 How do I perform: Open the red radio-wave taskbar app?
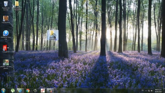point(43,91)
